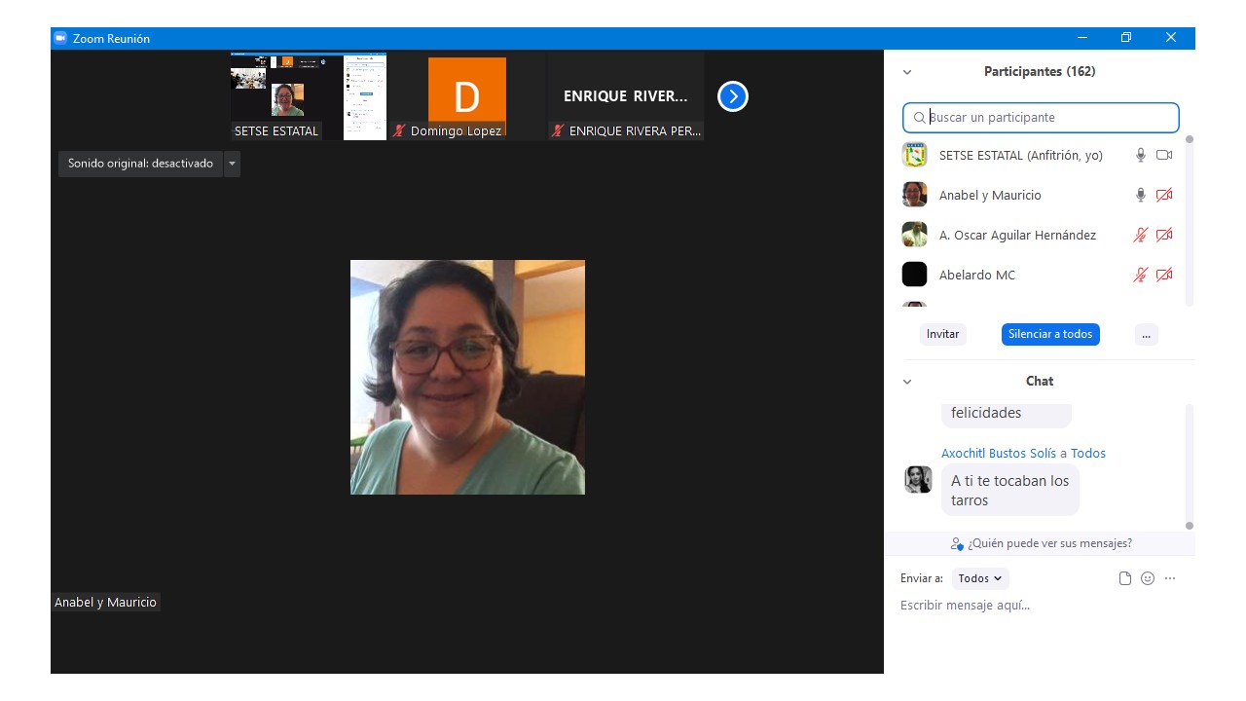Screen dimensions: 1246x701
Task: Open the Enviar a Todos dropdown
Action: [980, 578]
